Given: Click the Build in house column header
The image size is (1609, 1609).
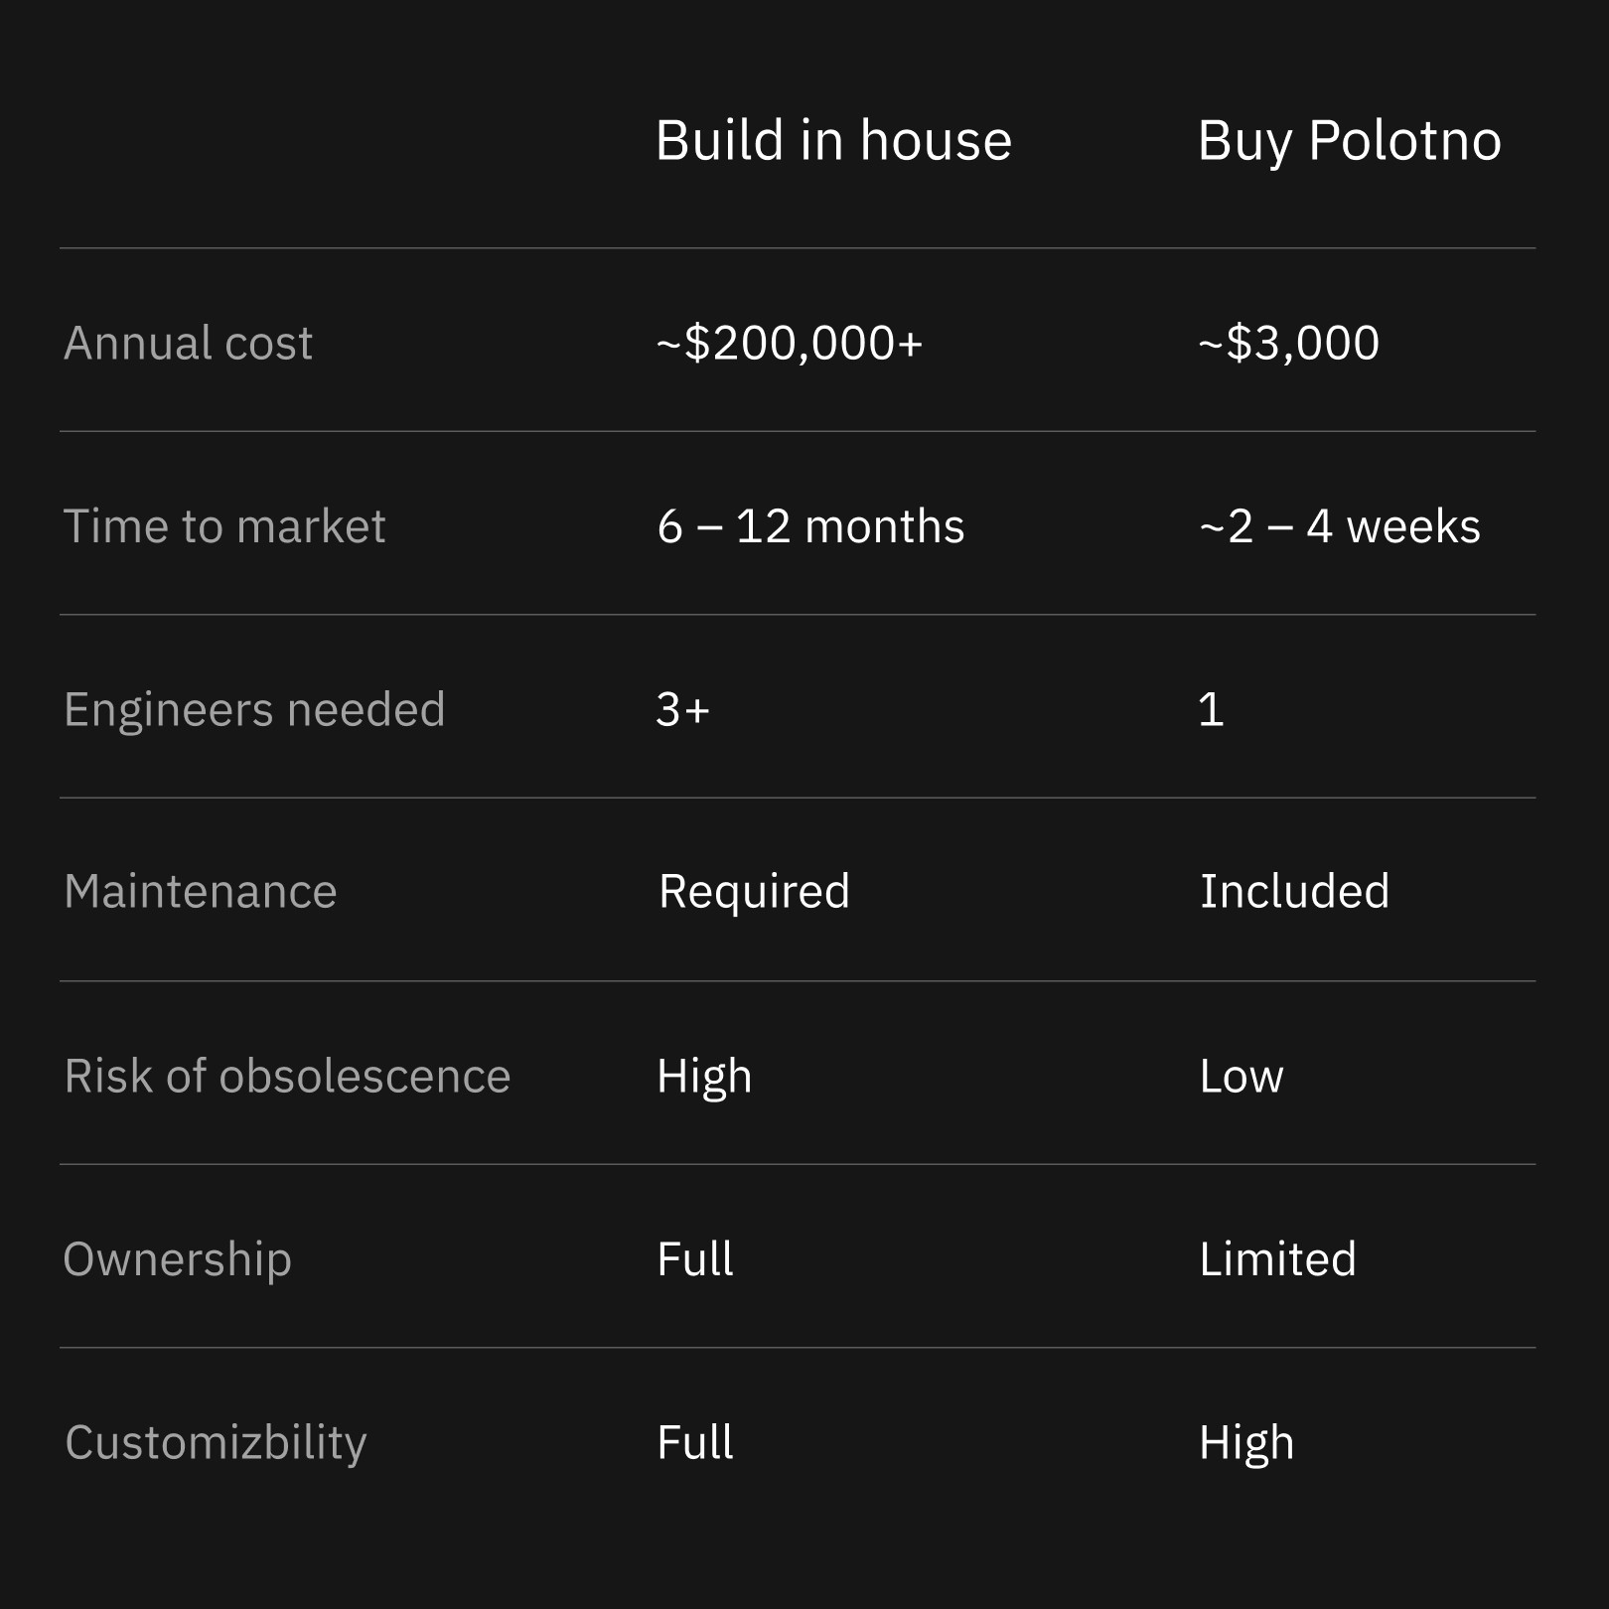Looking at the screenshot, I should pyautogui.click(x=833, y=140).
